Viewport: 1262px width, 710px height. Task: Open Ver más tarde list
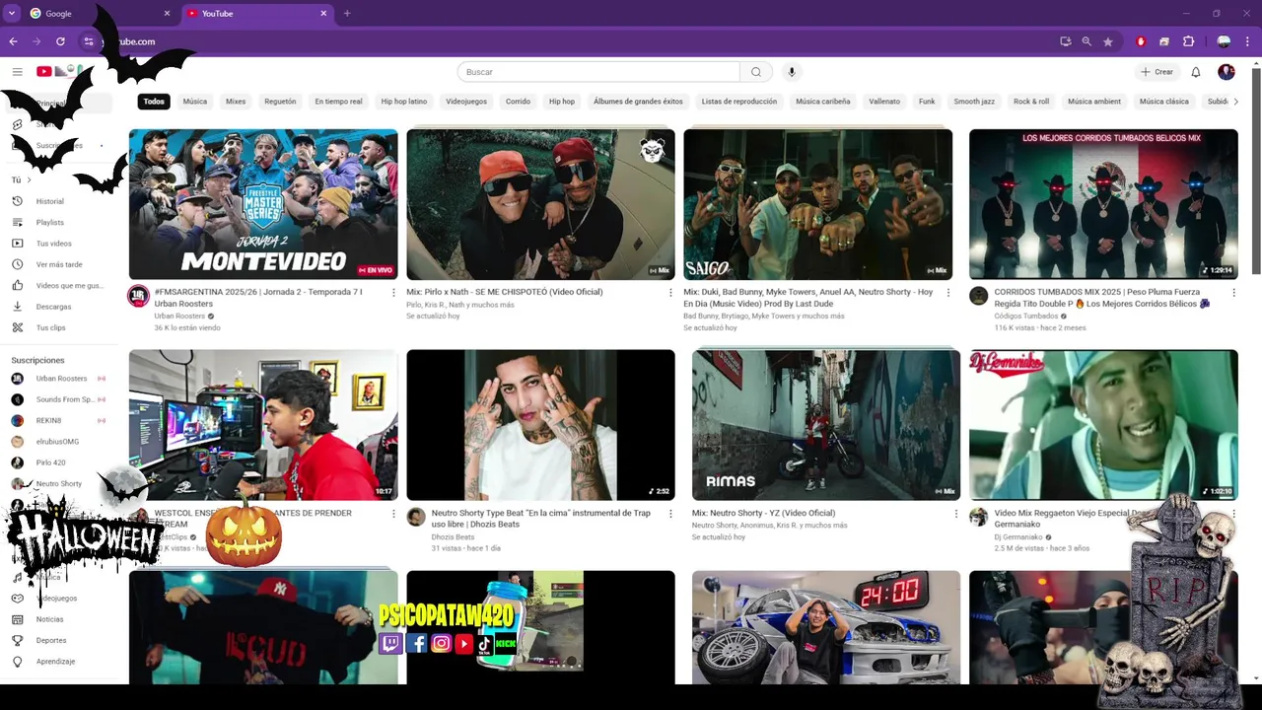(x=59, y=264)
